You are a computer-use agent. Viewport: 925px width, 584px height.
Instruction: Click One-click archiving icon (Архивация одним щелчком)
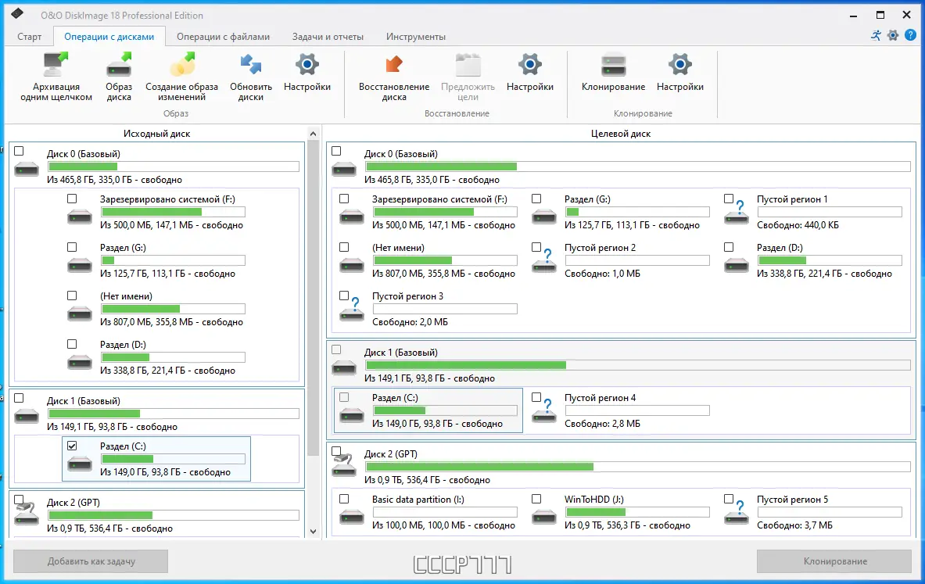[56, 65]
